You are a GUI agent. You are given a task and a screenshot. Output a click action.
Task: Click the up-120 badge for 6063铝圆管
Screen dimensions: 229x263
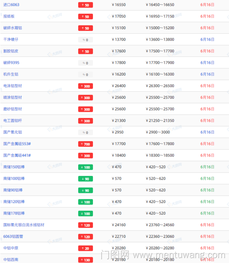tap(85, 237)
